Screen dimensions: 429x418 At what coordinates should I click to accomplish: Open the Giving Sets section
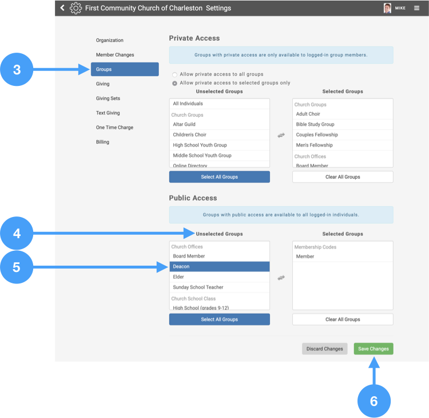108,98
